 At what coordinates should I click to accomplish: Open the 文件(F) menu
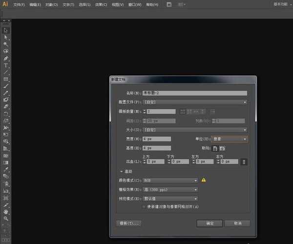click(19, 5)
